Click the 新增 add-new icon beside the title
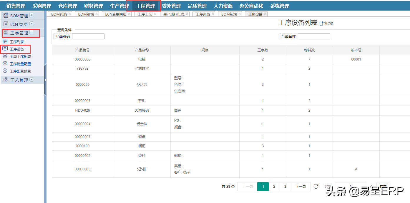 pyautogui.click(x=321, y=24)
